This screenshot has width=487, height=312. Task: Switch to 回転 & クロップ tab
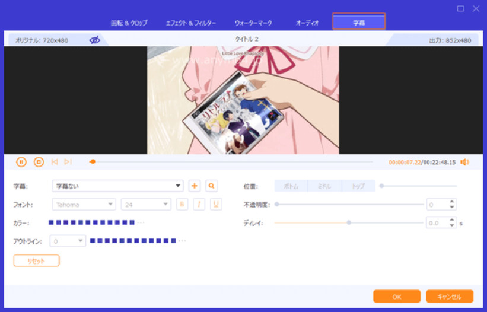click(129, 23)
